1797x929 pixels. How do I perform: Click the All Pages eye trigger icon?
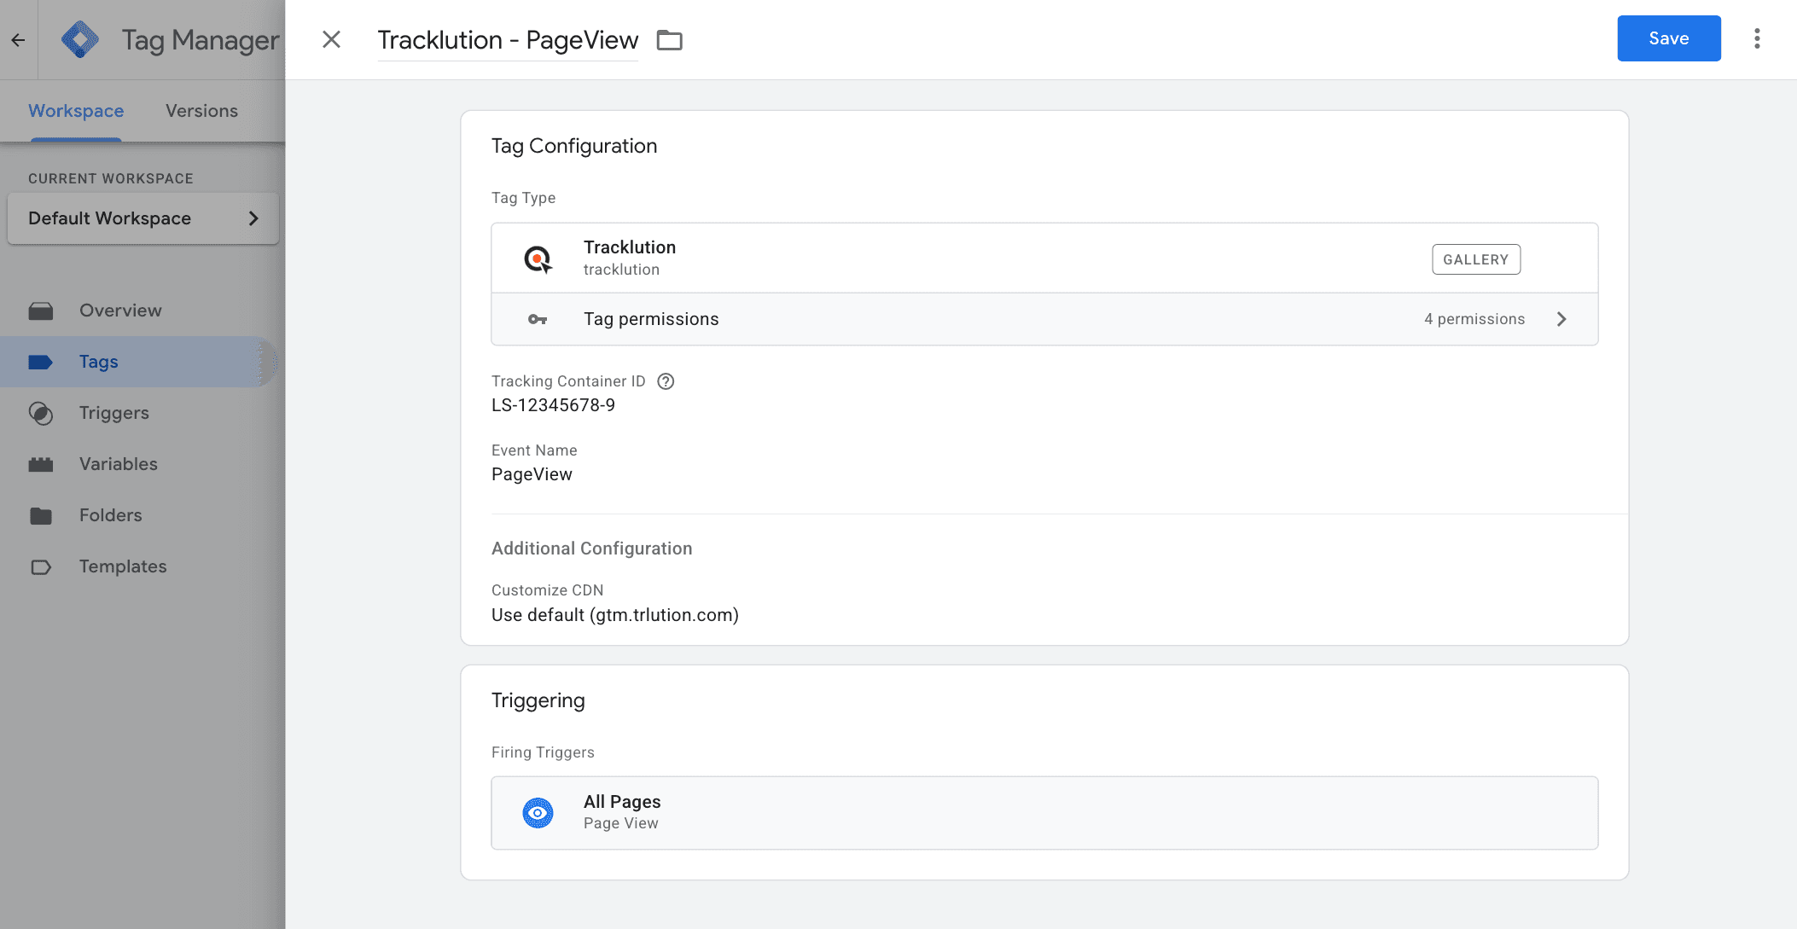[x=538, y=812]
